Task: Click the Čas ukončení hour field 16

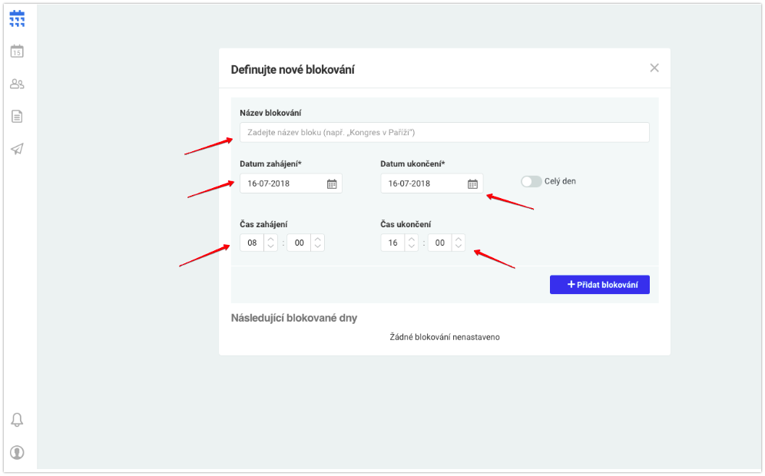Action: pos(392,243)
